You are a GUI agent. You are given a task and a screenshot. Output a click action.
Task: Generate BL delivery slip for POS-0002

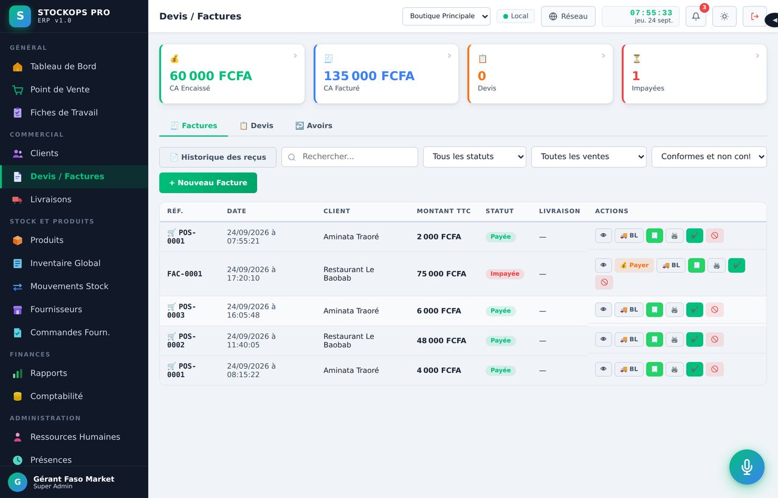(629, 339)
